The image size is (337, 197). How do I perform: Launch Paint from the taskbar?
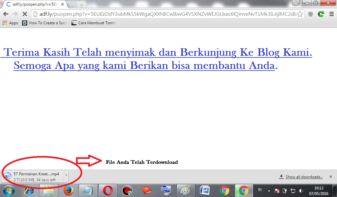[x=185, y=190]
